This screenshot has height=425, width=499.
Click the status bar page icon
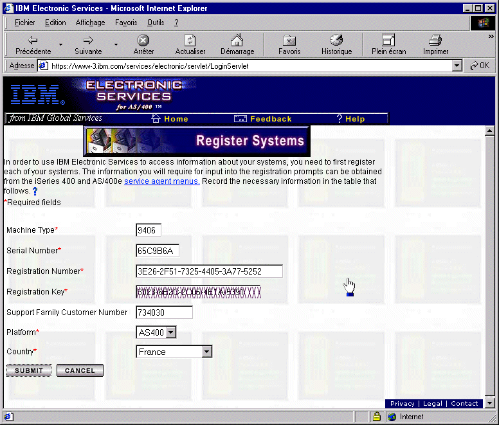(x=8, y=417)
